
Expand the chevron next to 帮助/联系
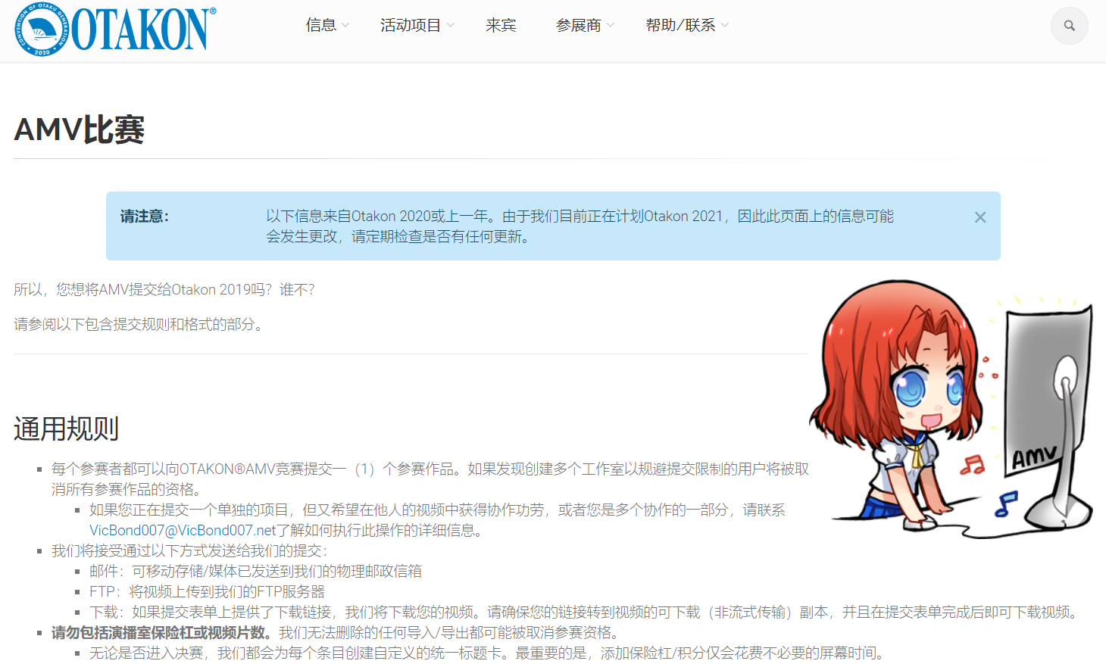725,25
